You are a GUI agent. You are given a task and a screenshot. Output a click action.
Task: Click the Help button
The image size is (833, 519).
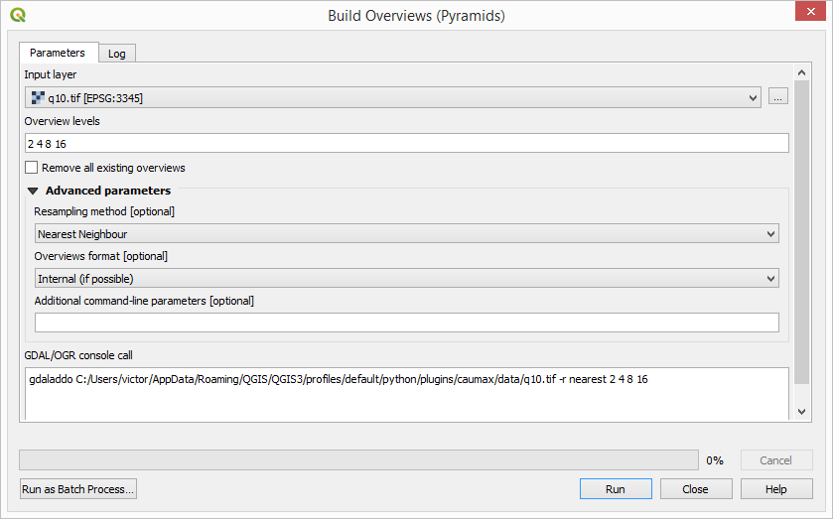tap(776, 488)
